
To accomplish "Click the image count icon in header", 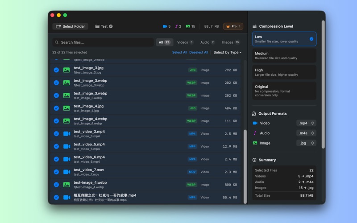I will 188,26.
